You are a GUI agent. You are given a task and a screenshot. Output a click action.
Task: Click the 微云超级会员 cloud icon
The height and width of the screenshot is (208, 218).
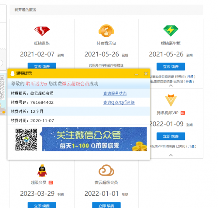106,170
